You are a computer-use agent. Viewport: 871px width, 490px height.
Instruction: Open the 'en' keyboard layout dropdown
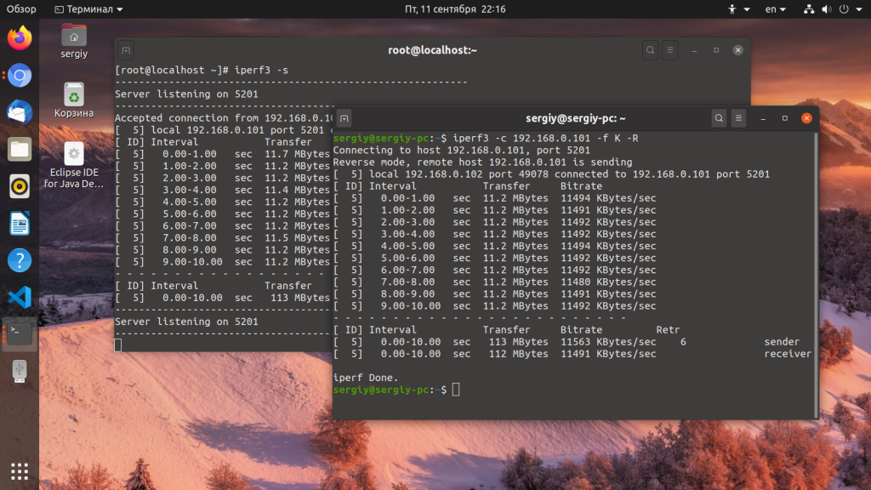(775, 9)
